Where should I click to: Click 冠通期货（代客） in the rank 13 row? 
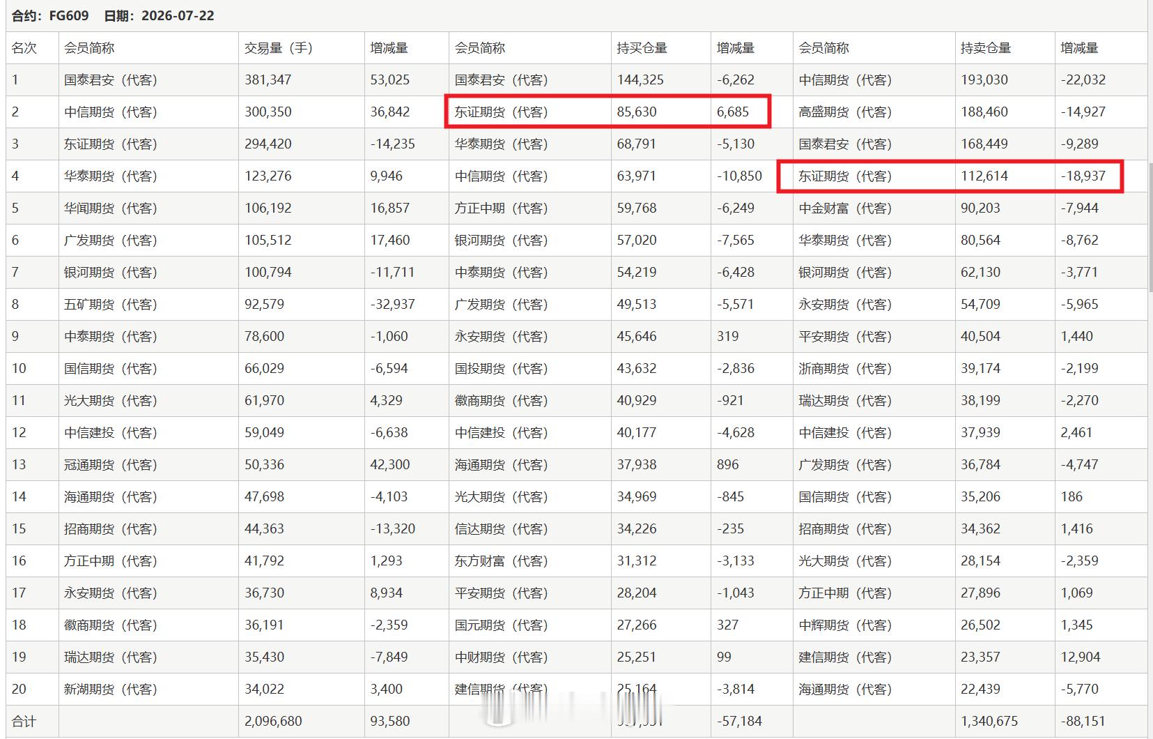pos(111,465)
